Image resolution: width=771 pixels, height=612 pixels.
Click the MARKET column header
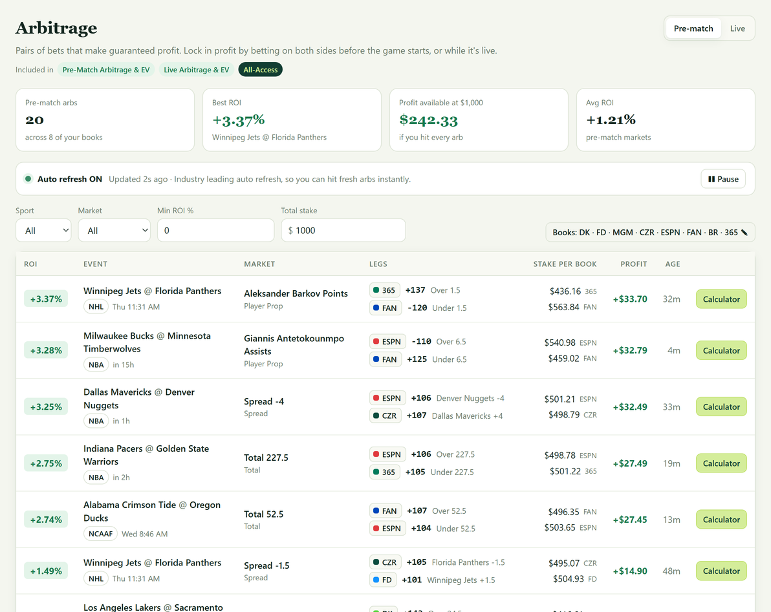[259, 264]
